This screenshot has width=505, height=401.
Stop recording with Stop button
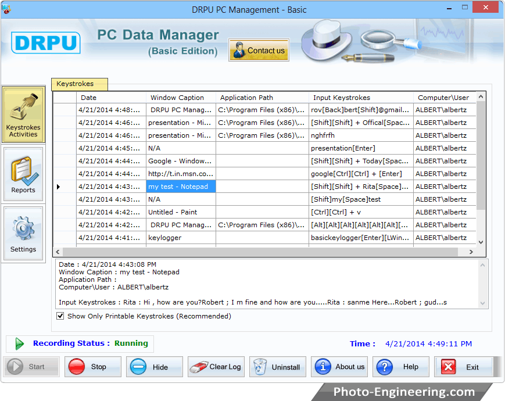click(93, 367)
